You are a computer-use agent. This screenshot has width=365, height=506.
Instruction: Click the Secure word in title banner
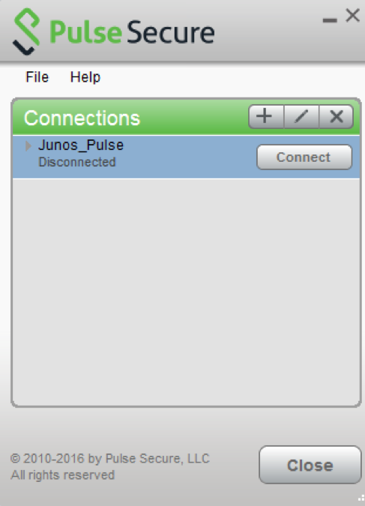171,32
